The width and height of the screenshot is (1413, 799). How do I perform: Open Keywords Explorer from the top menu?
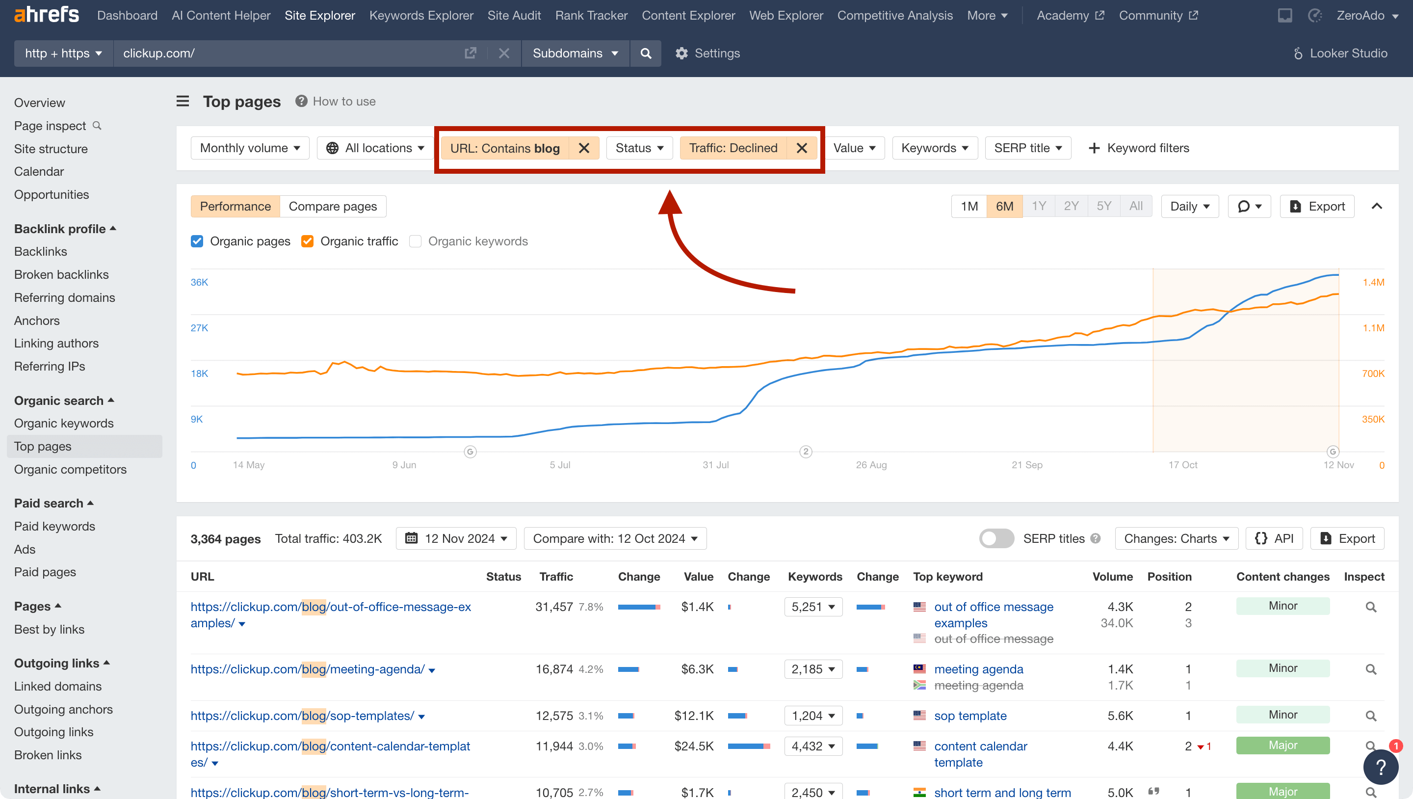click(421, 15)
